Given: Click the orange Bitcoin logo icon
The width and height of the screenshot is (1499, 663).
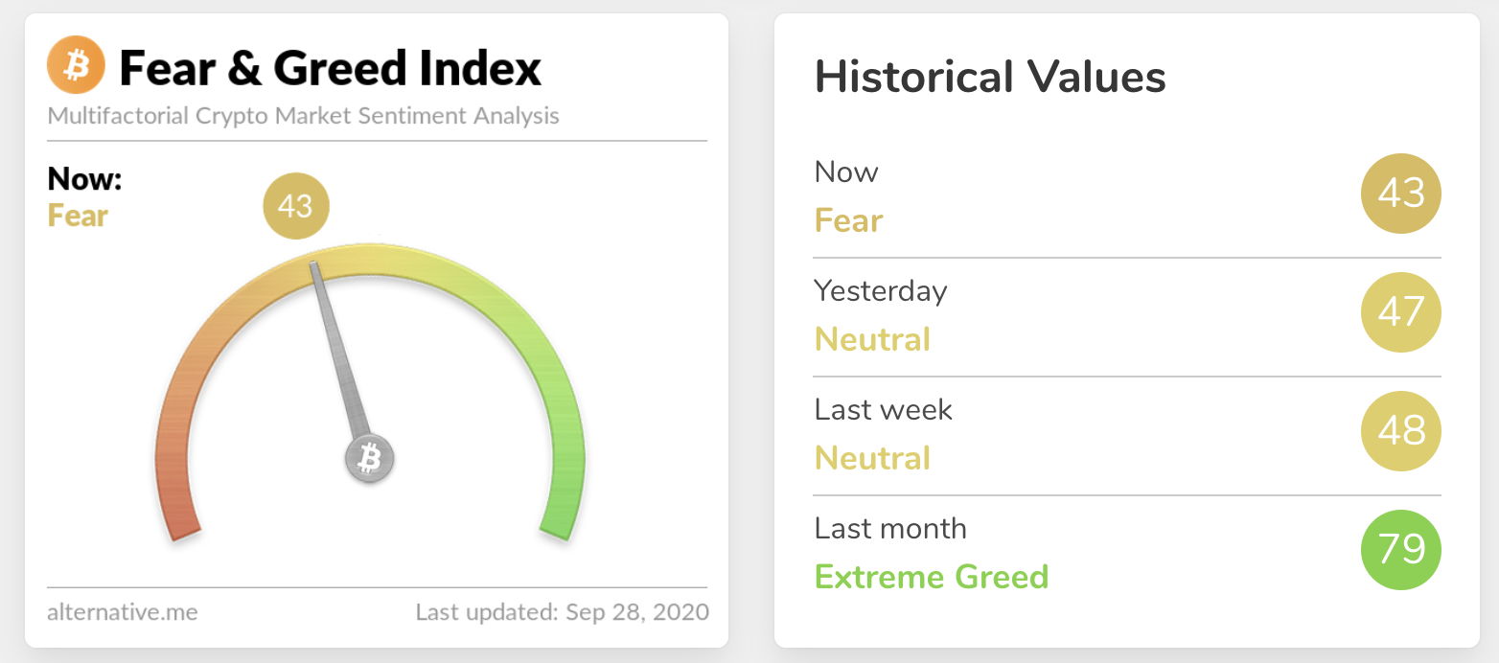Looking at the screenshot, I should (76, 67).
